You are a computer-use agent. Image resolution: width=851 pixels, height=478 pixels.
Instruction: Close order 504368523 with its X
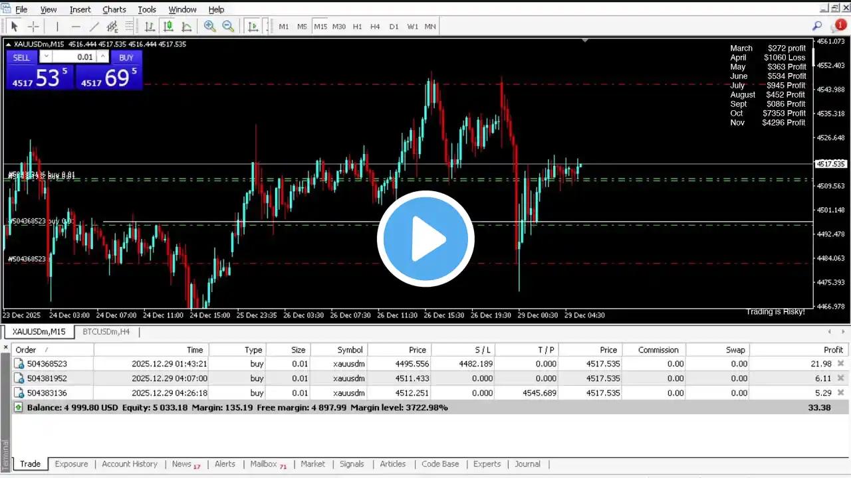[841, 364]
